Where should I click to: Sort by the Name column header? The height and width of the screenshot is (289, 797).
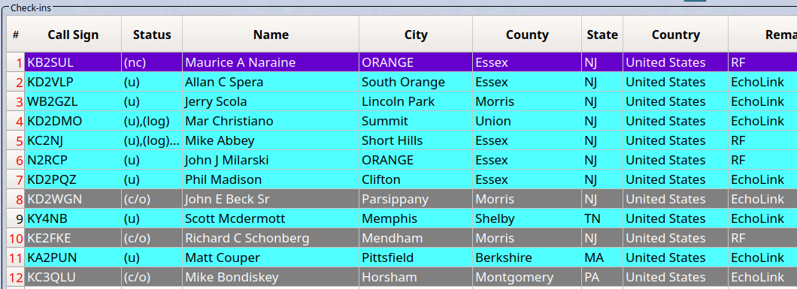(x=271, y=35)
